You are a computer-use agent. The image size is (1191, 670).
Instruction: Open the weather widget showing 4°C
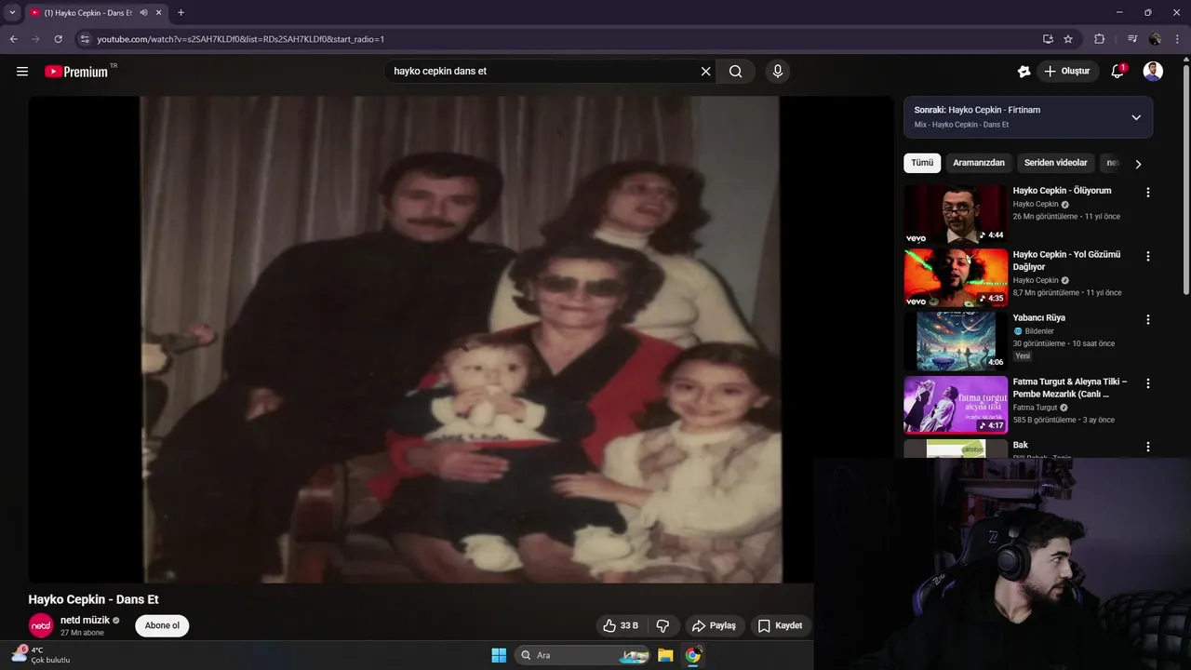pyautogui.click(x=41, y=655)
